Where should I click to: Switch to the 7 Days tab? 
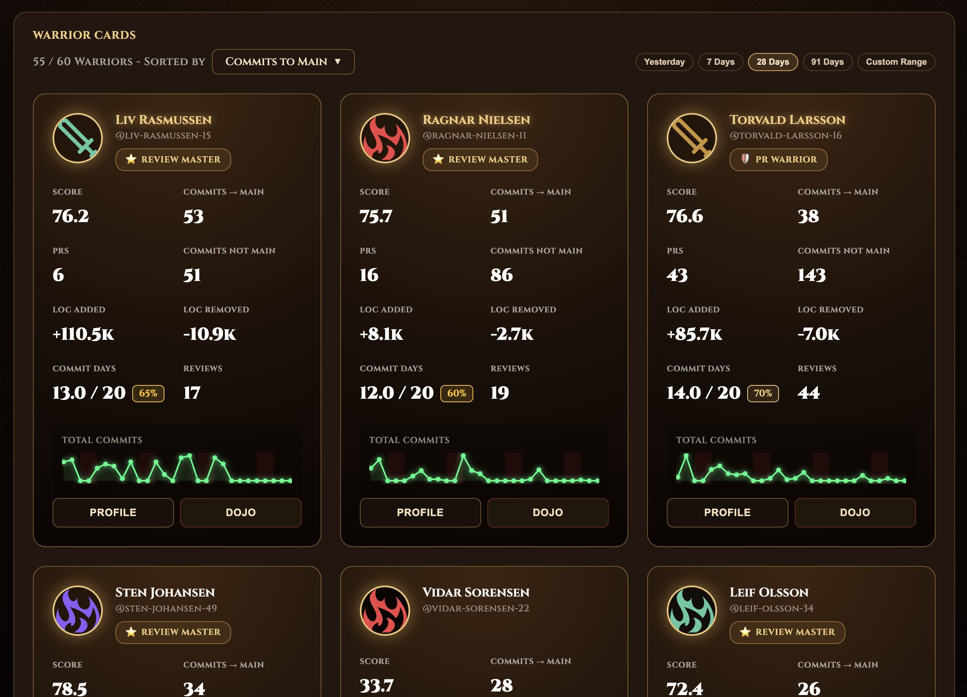point(721,62)
